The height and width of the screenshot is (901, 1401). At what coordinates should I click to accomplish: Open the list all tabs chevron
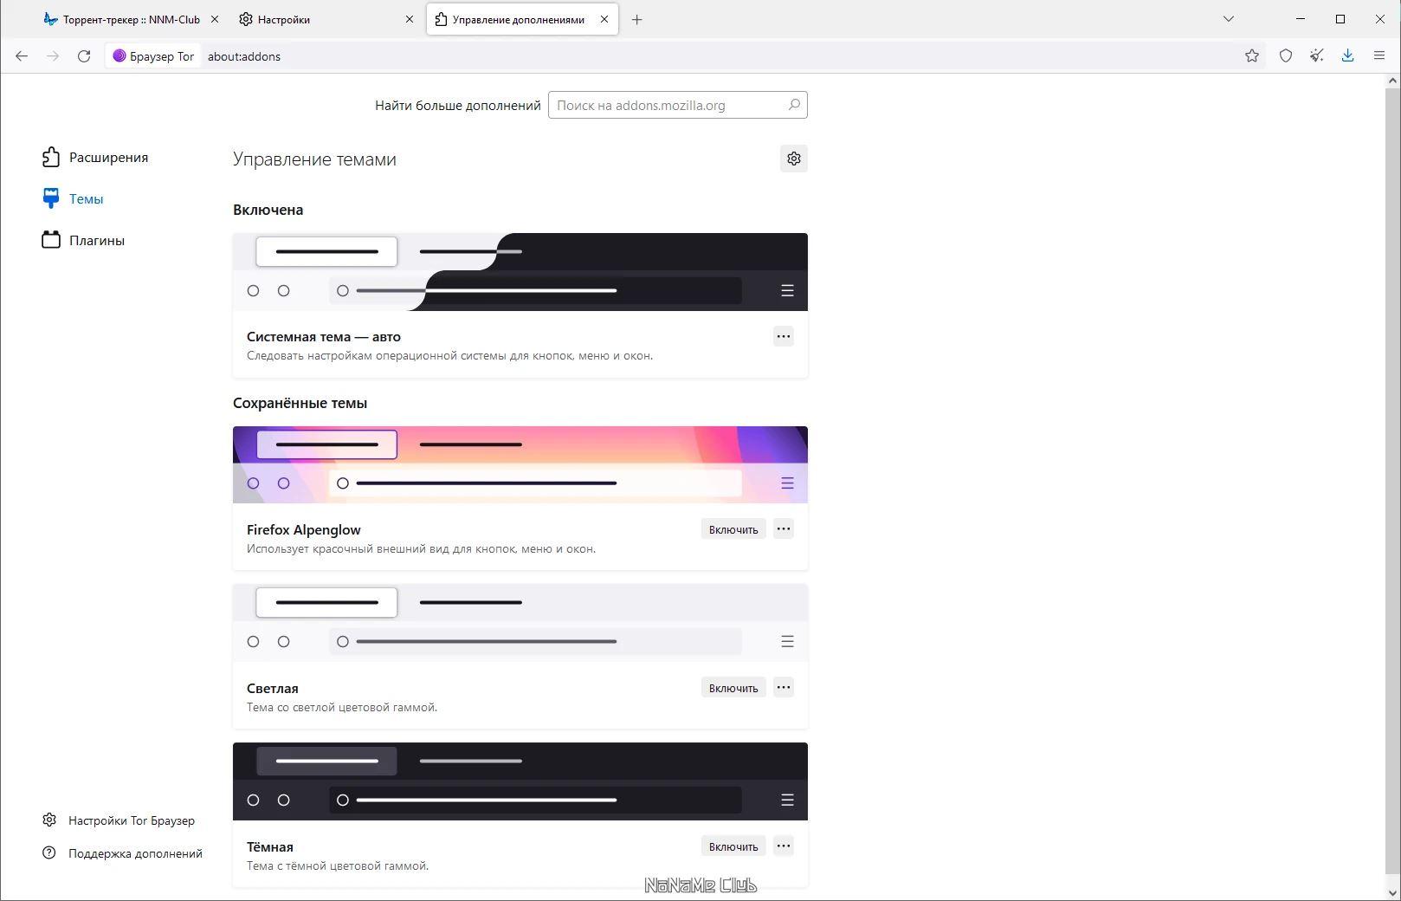click(x=1228, y=19)
